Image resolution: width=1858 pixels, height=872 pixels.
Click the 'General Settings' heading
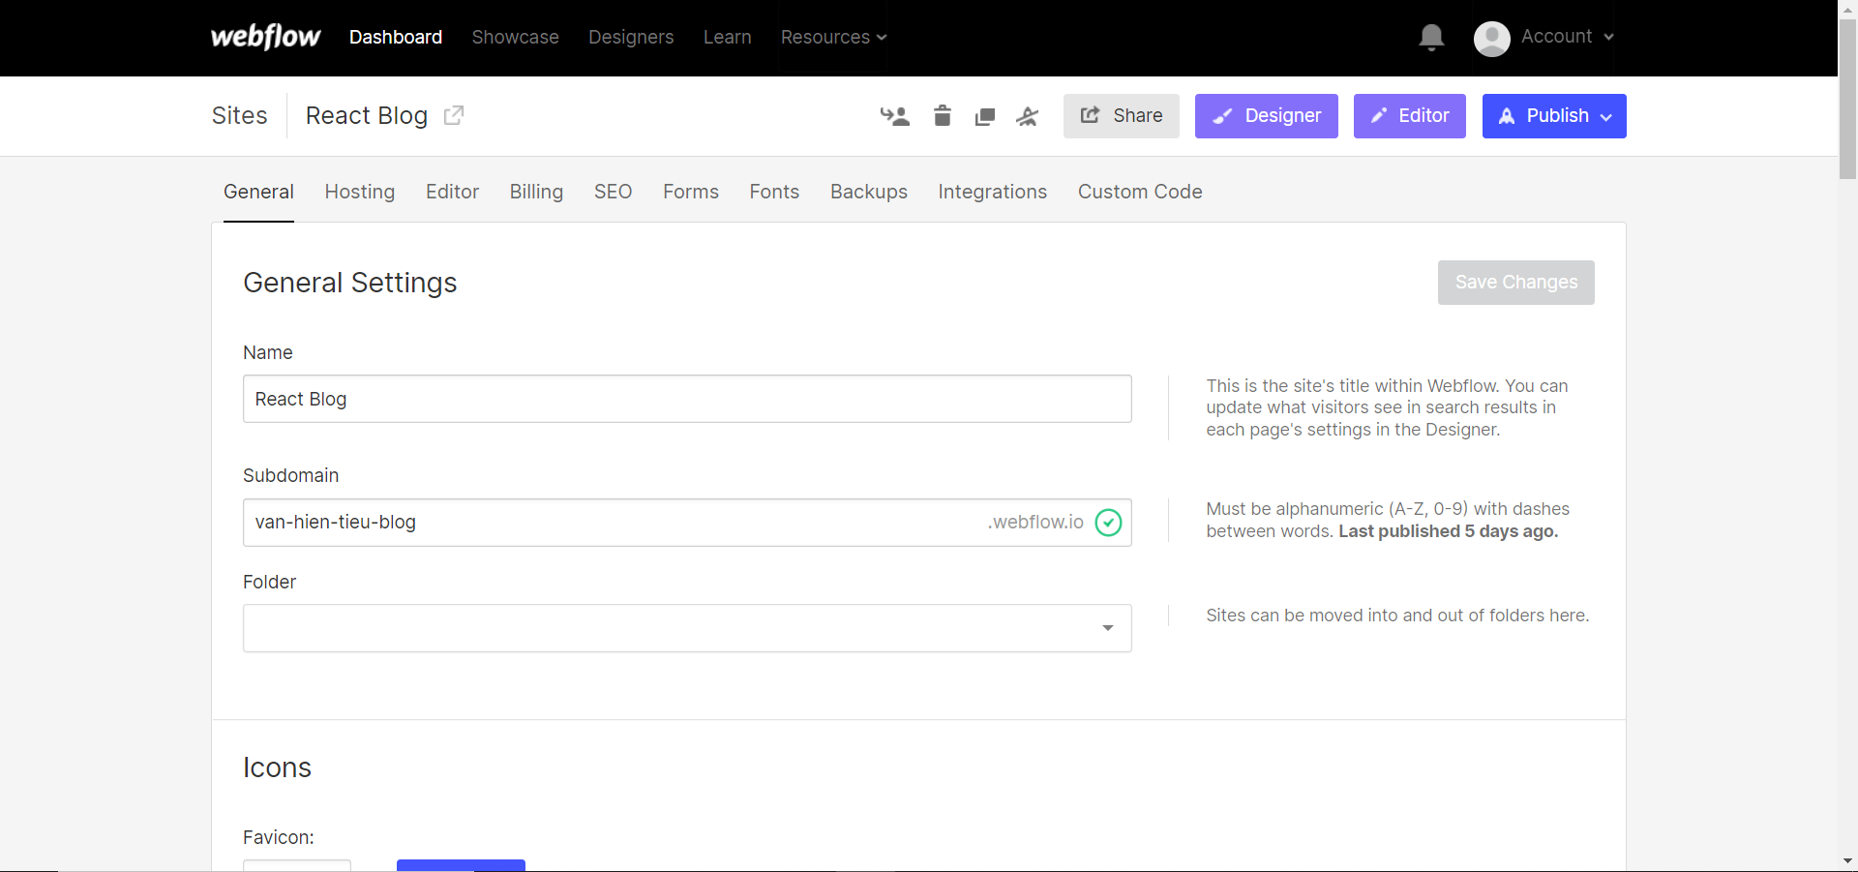(350, 283)
